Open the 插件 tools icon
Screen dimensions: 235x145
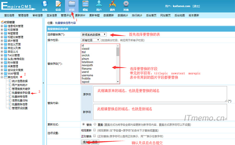(x=113, y=4)
